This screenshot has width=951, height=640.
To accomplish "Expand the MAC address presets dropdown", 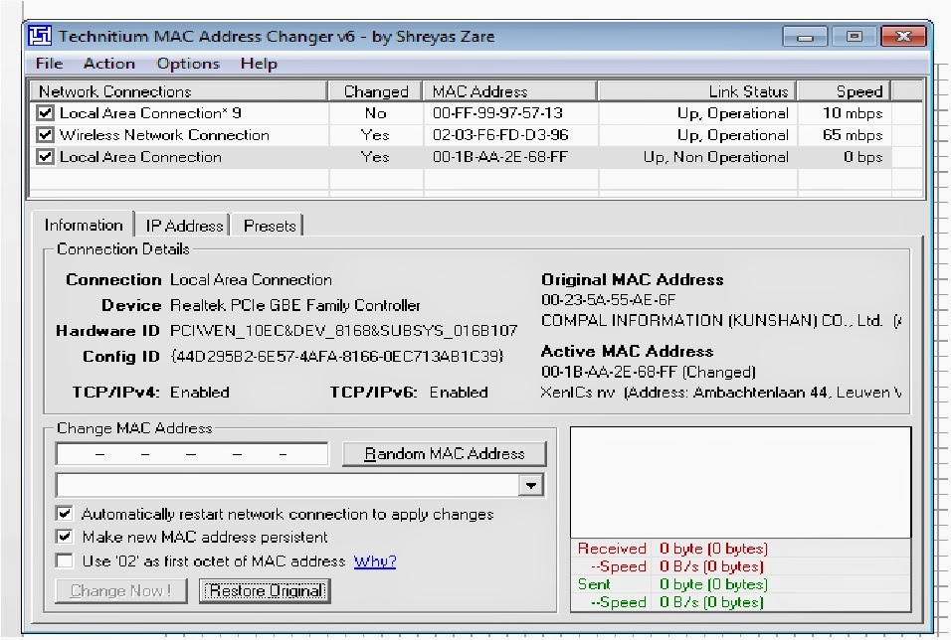I will click(x=530, y=484).
